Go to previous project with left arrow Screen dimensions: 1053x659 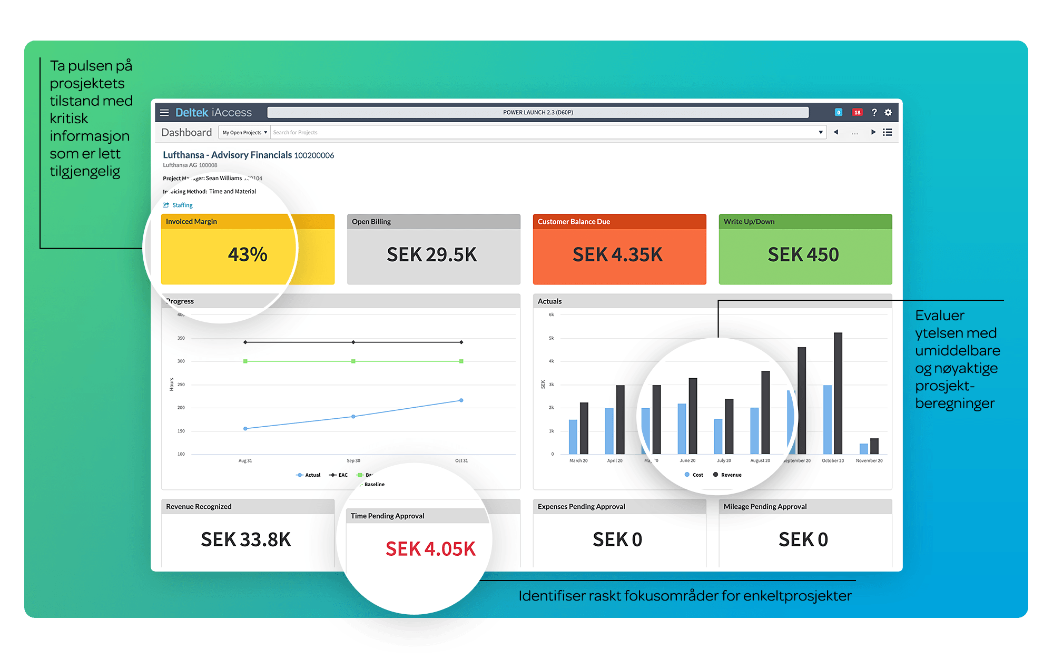(835, 132)
